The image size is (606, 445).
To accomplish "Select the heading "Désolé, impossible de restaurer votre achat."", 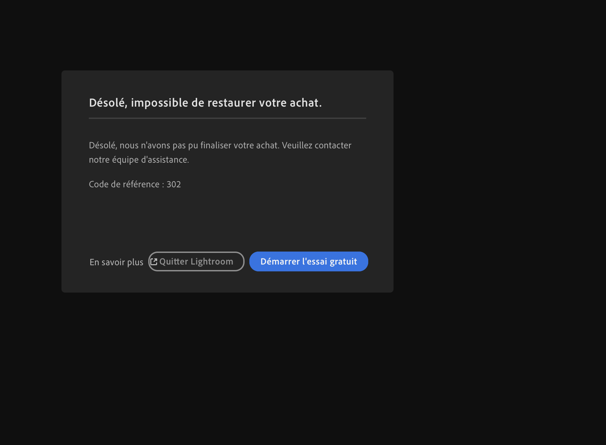I will tap(205, 103).
